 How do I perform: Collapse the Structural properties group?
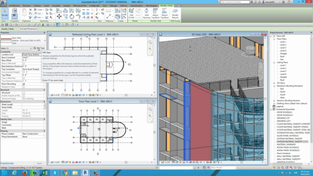point(45,90)
